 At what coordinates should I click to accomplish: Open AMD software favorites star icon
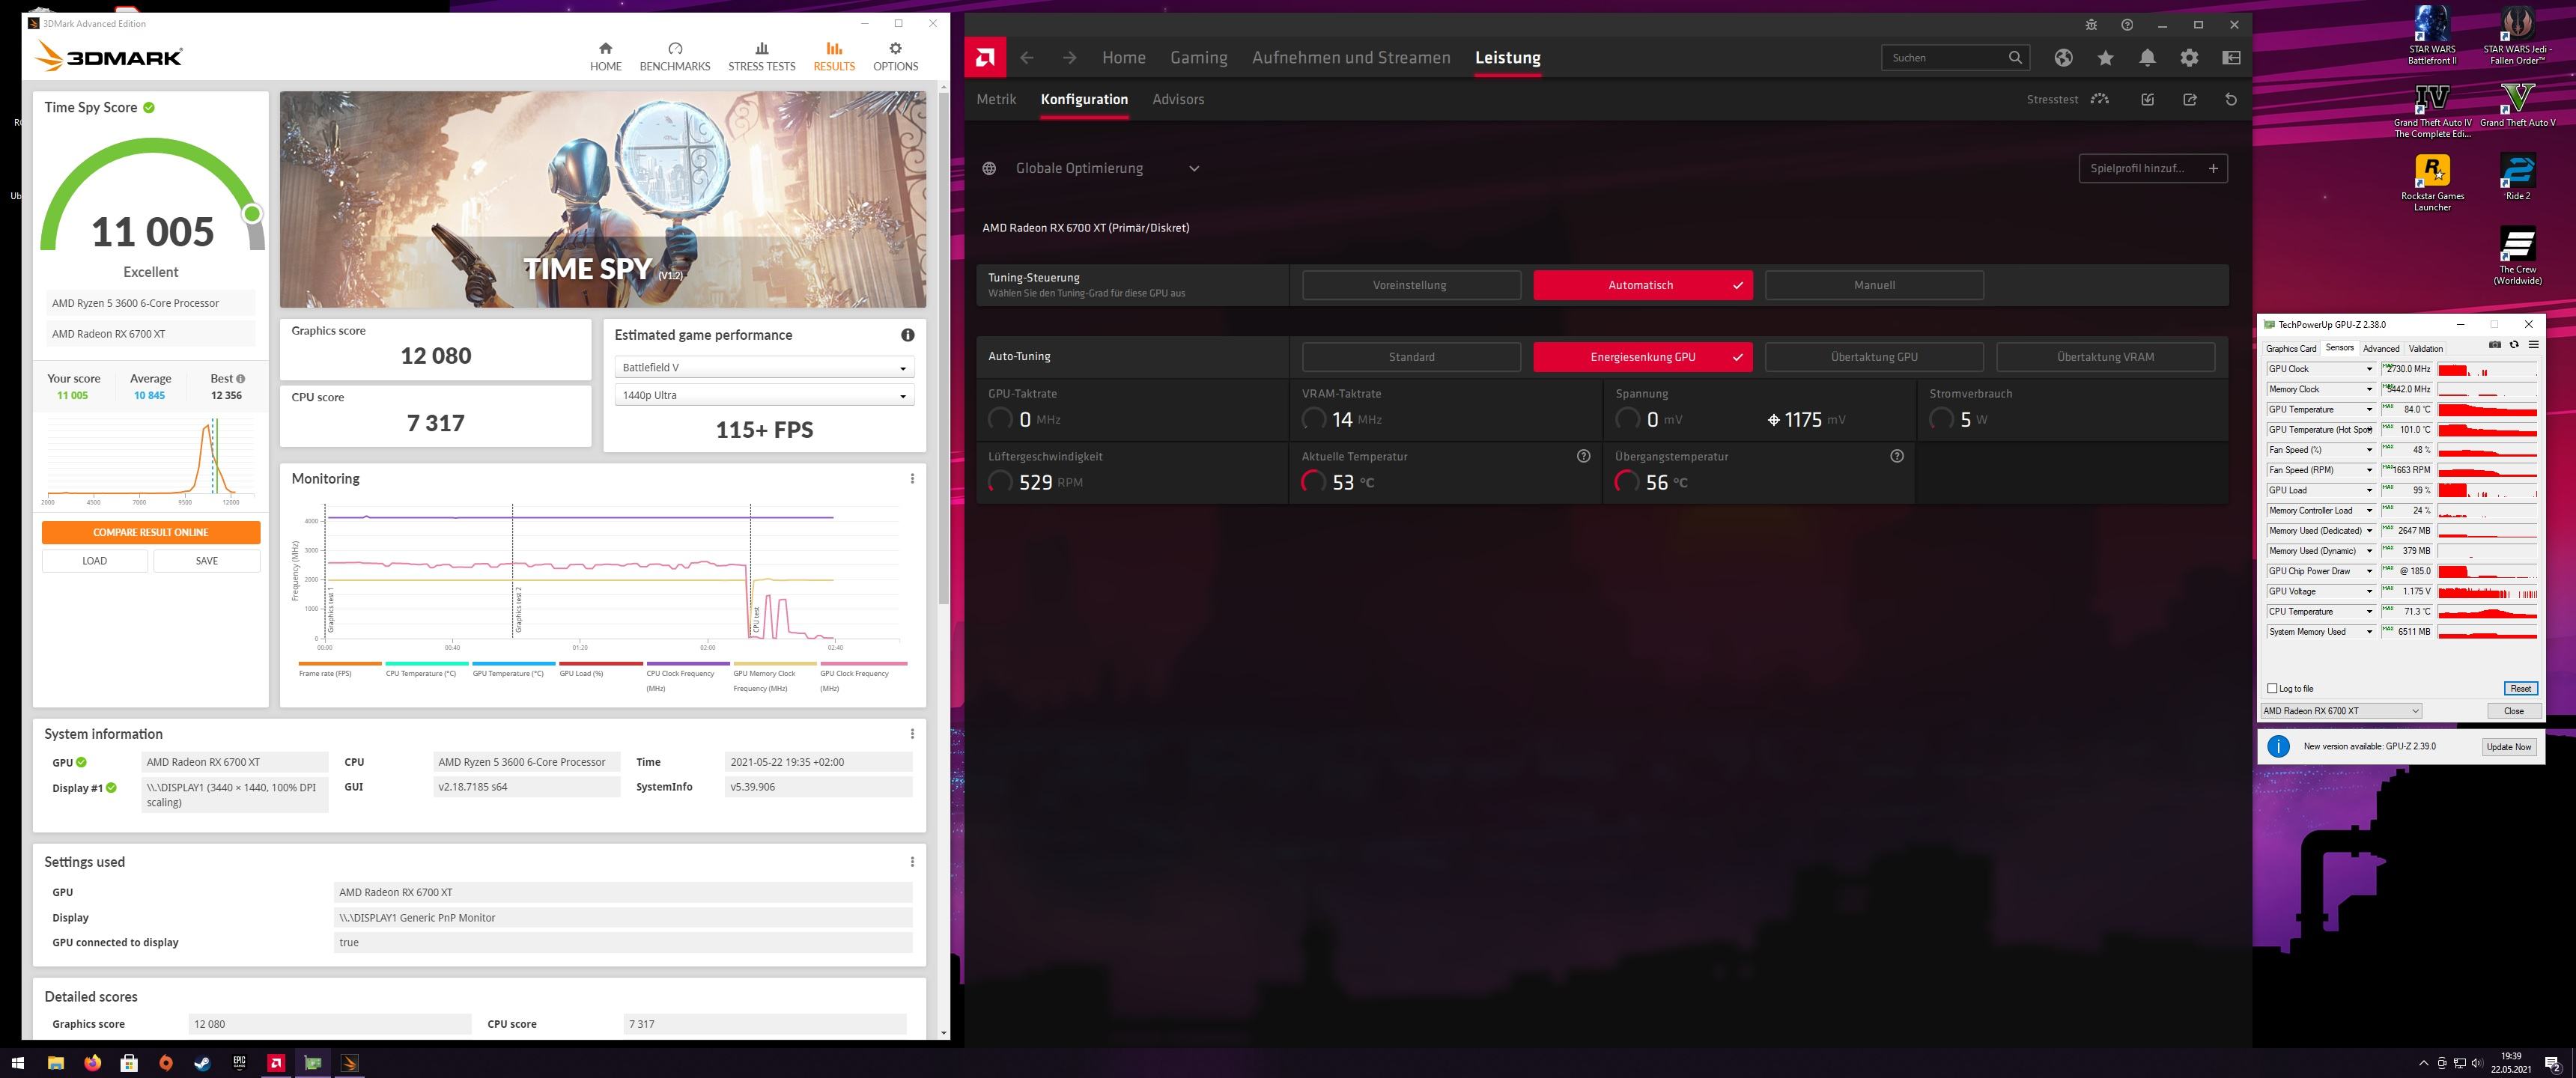click(2105, 58)
